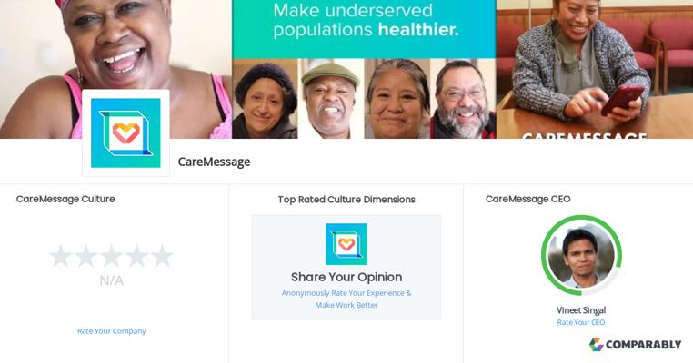Screen dimensions: 693x363
Task: Click the N/A culture score text
Action: 111,280
